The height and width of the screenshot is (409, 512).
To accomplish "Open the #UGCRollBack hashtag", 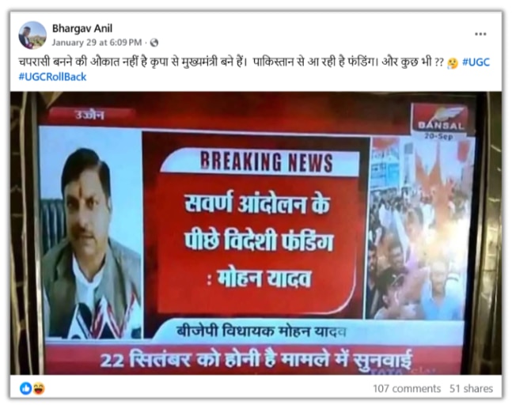I will [52, 77].
